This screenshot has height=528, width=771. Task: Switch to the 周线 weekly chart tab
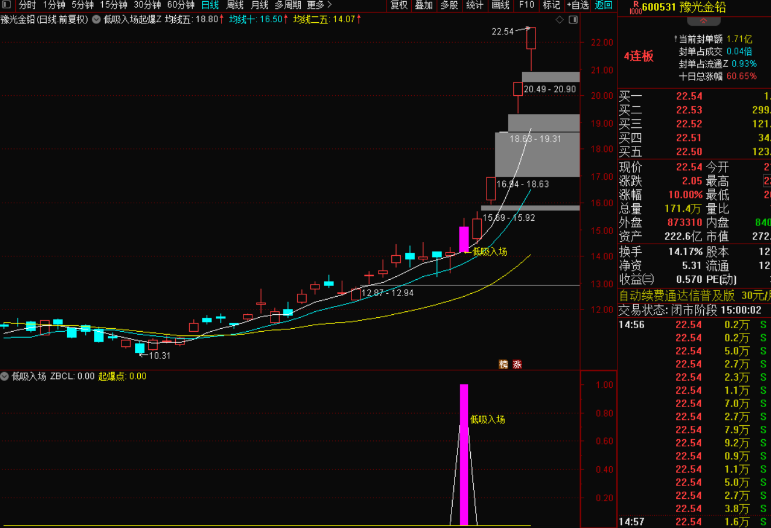point(235,5)
